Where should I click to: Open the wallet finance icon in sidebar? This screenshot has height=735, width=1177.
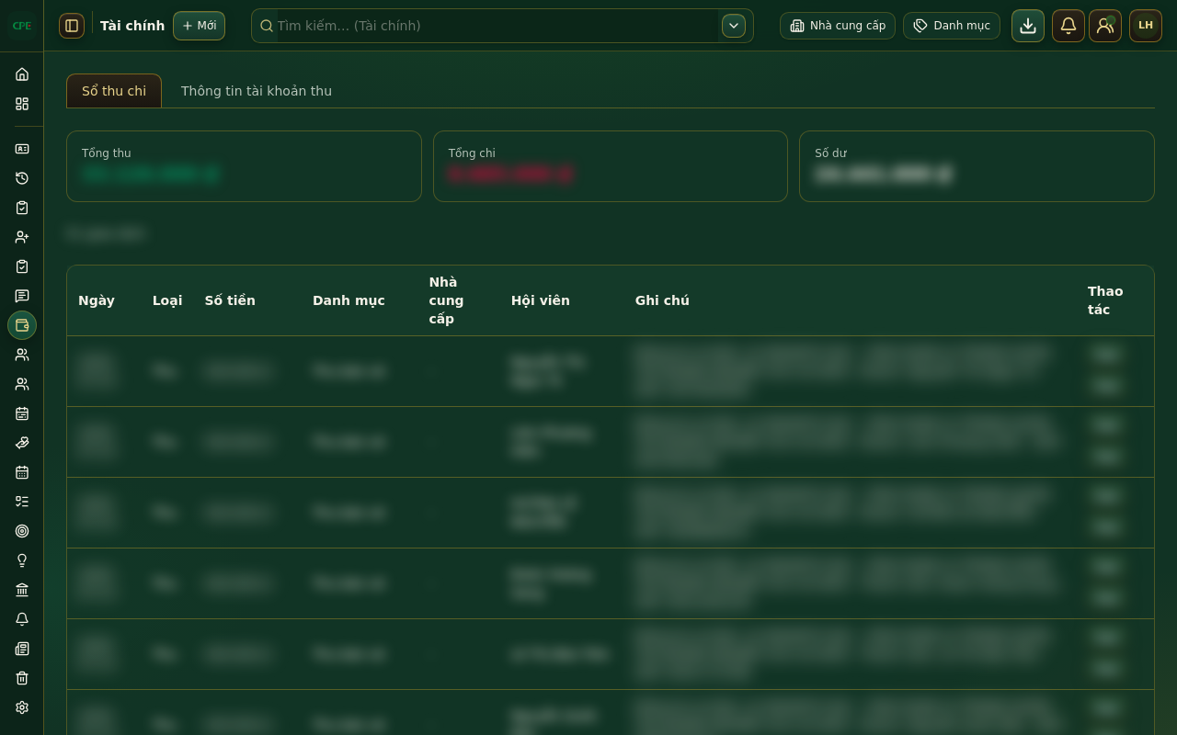pos(22,325)
